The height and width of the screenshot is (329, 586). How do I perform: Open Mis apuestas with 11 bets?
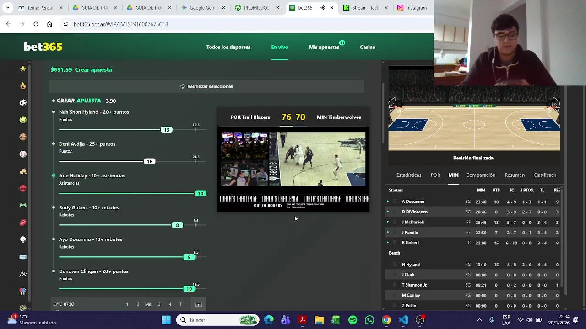click(324, 47)
